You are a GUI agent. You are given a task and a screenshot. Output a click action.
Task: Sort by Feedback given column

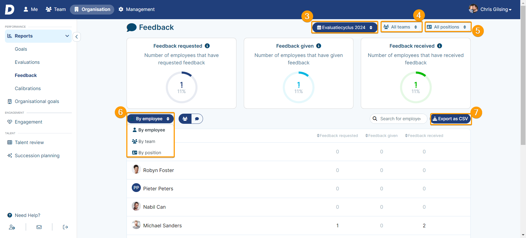(381, 136)
